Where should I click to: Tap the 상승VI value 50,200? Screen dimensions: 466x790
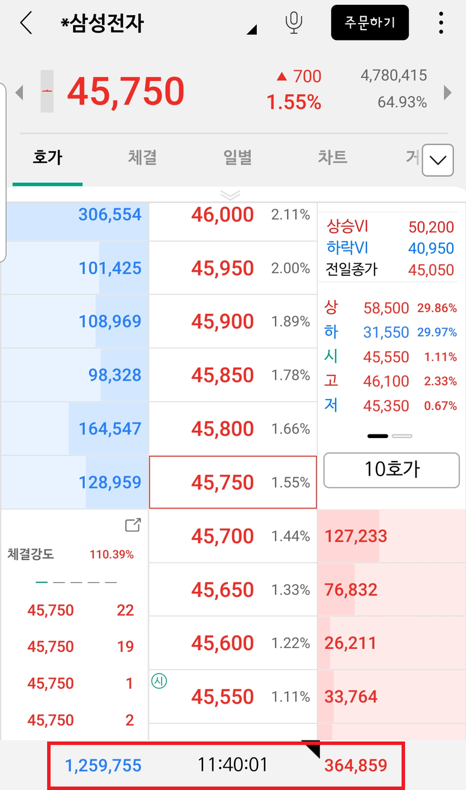click(x=431, y=227)
